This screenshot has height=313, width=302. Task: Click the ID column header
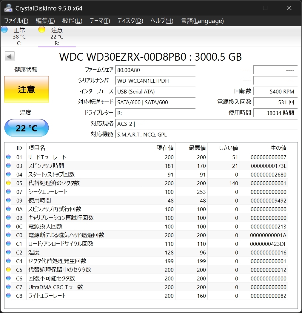[x=19, y=148]
